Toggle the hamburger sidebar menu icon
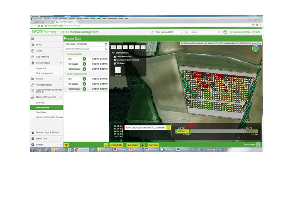Screen dimensions: 292x219 click(x=33, y=39)
